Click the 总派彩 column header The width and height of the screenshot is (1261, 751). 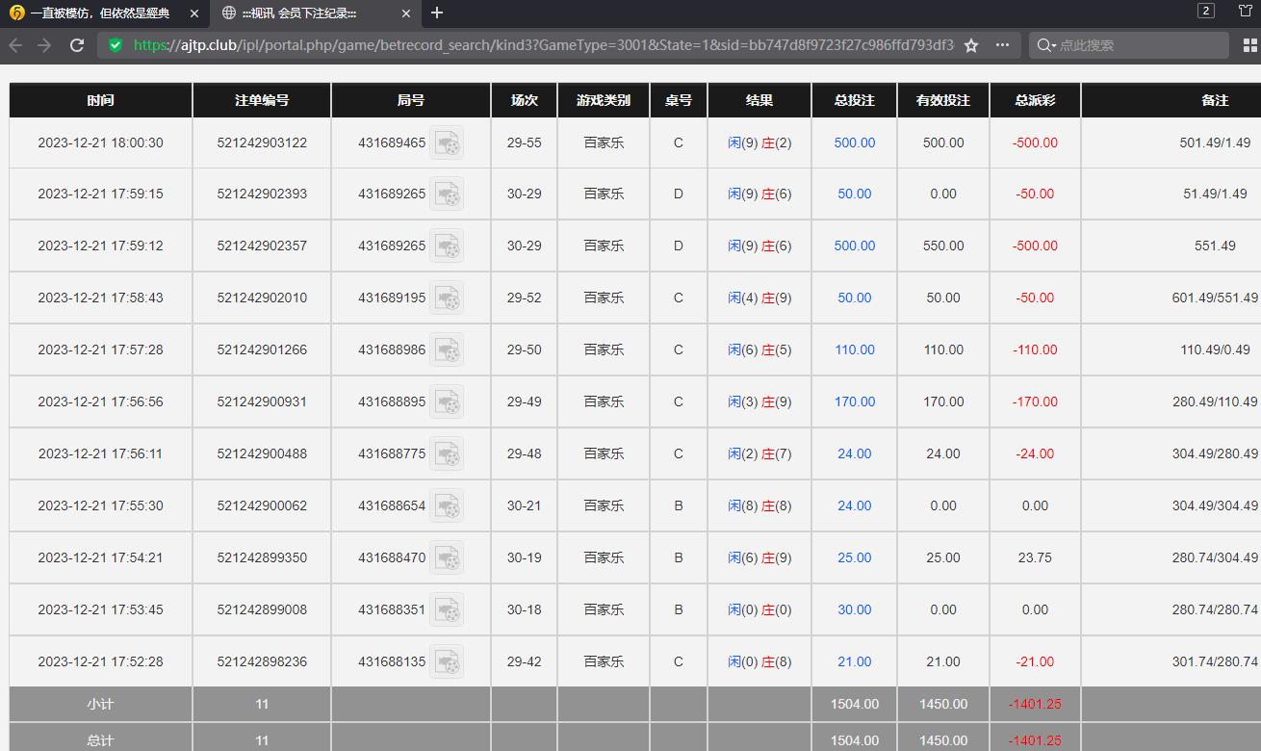[1035, 100]
